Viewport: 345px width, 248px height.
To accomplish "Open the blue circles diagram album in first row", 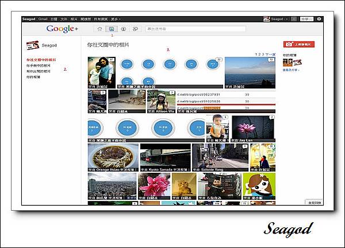I will (170, 73).
